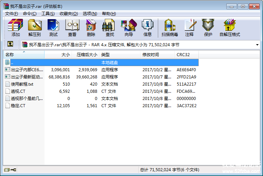Image resolution: width=263 pixels, height=176 pixels.
Task: Sort by 压缩后大小 column header
Action: 85,54
